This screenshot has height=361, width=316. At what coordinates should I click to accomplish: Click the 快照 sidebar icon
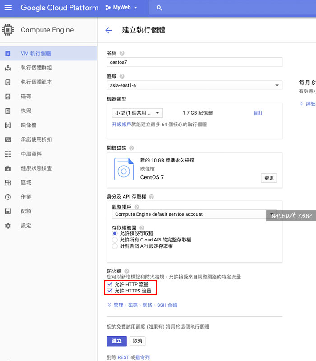tap(8, 111)
